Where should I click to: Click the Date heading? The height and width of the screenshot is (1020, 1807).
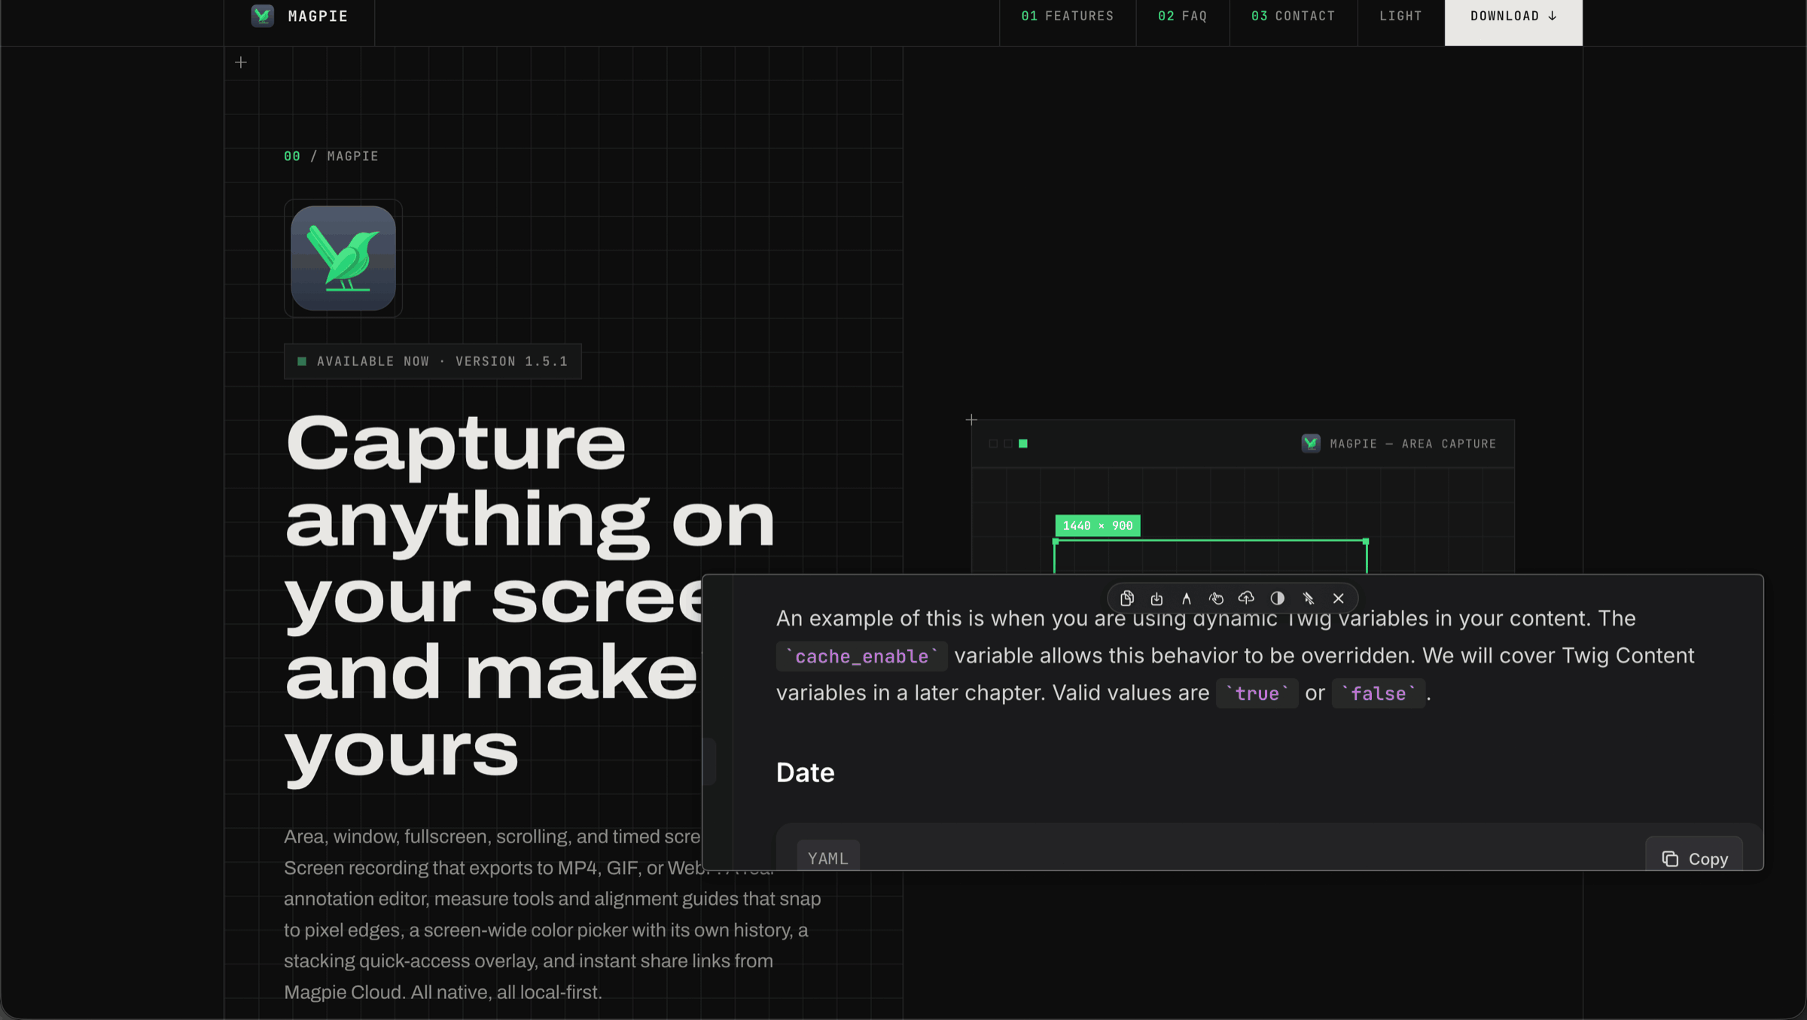(805, 772)
